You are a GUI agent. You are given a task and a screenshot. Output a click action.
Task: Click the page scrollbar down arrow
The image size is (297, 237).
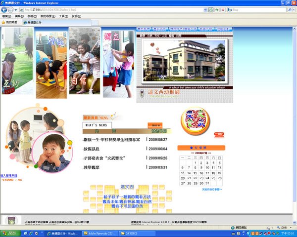[x=295, y=223]
